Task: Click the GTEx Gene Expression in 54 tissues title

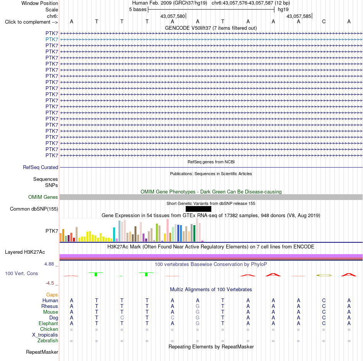Action: point(211,216)
